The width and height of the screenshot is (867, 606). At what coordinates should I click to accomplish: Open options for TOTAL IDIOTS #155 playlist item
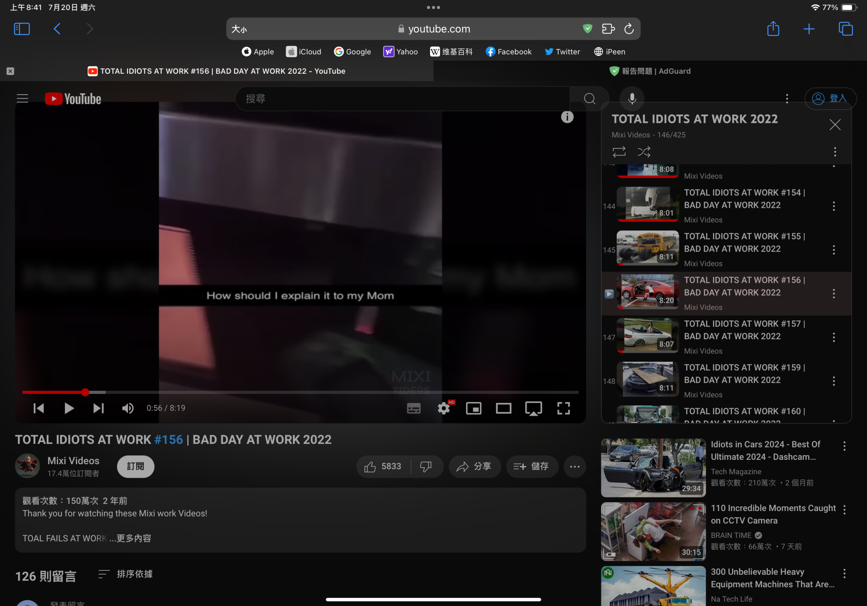(834, 250)
